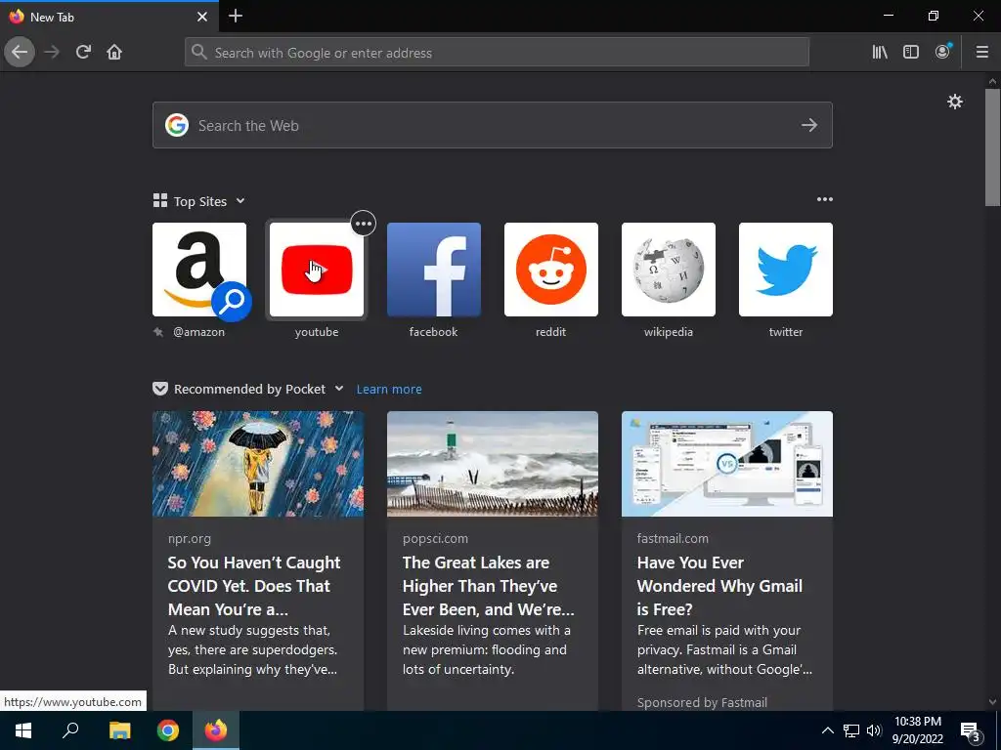Screen dimensions: 1001x750
Task: Click the address bar magnifier icon
Action: 199,53
